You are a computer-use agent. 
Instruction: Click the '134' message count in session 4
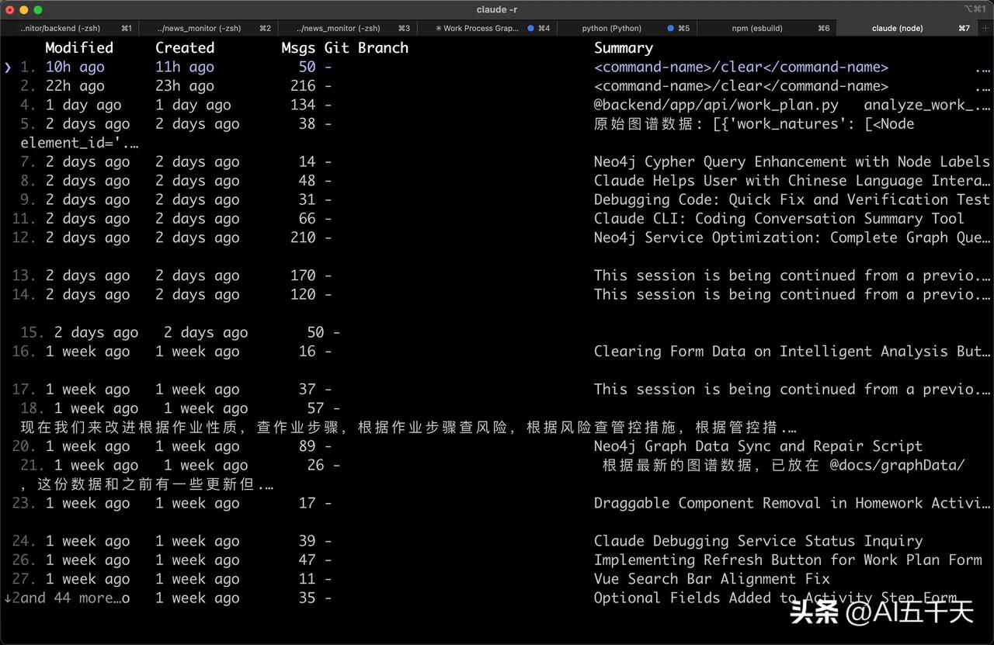point(303,105)
